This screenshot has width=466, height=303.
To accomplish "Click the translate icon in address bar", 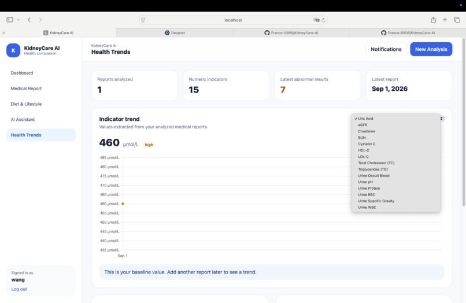I will 316,20.
